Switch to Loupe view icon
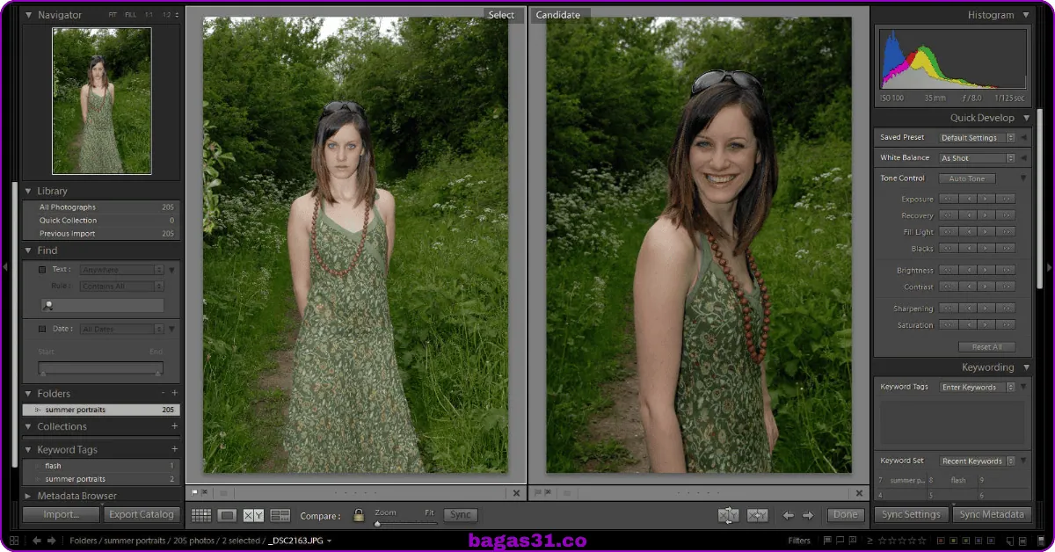This screenshot has width=1055, height=552. coord(227,515)
